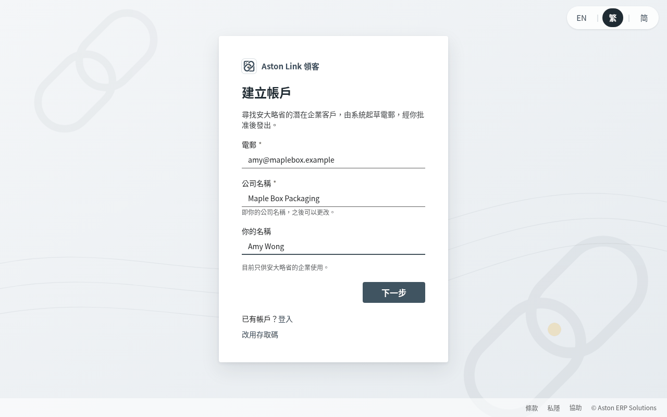This screenshot has height=417, width=667.
Task: Edit the 公司名稱 company name field
Action: tap(333, 199)
